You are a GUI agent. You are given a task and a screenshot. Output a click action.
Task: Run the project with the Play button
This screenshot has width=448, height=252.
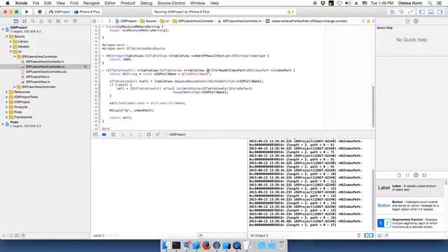click(x=27, y=12)
